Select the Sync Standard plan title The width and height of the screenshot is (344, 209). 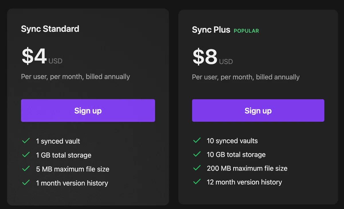coord(50,29)
